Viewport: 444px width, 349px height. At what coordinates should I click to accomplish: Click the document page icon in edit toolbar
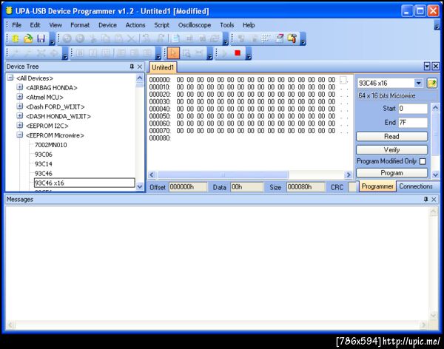pyautogui.click(x=176, y=38)
